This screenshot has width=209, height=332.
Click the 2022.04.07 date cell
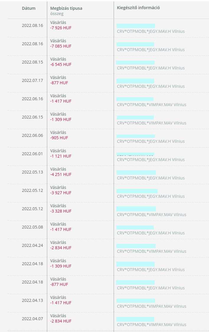coord(32,319)
